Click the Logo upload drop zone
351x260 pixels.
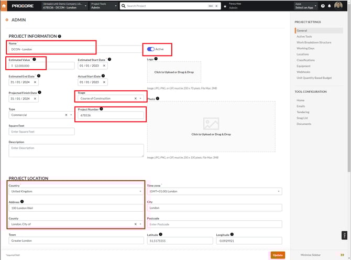(x=174, y=72)
